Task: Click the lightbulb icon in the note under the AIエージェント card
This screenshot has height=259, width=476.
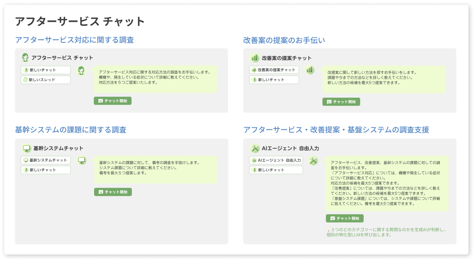Action: [328, 229]
